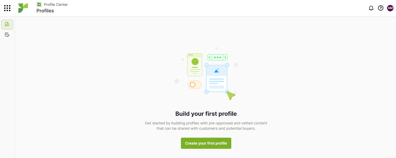The width and height of the screenshot is (396, 158).
Task: Open the help question mark icon
Action: pos(381,8)
